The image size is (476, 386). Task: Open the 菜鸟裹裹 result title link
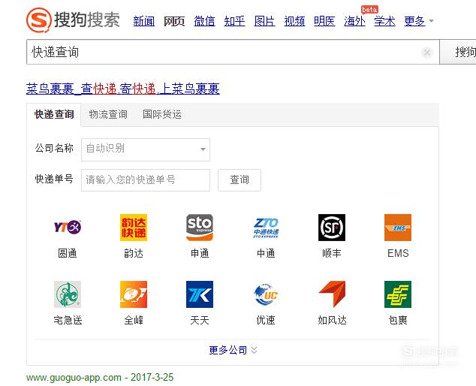click(x=122, y=89)
